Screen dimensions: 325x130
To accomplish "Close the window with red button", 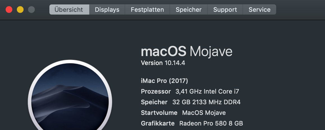I will 9,10.
